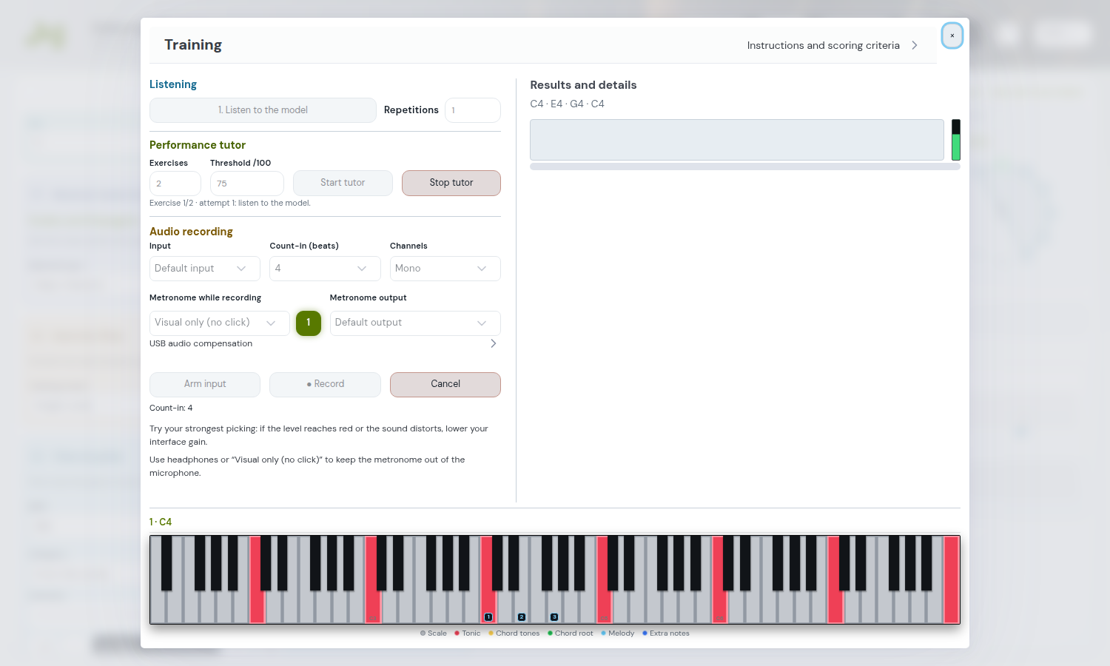
Task: Open the Metronome output dropdown
Action: click(x=415, y=323)
